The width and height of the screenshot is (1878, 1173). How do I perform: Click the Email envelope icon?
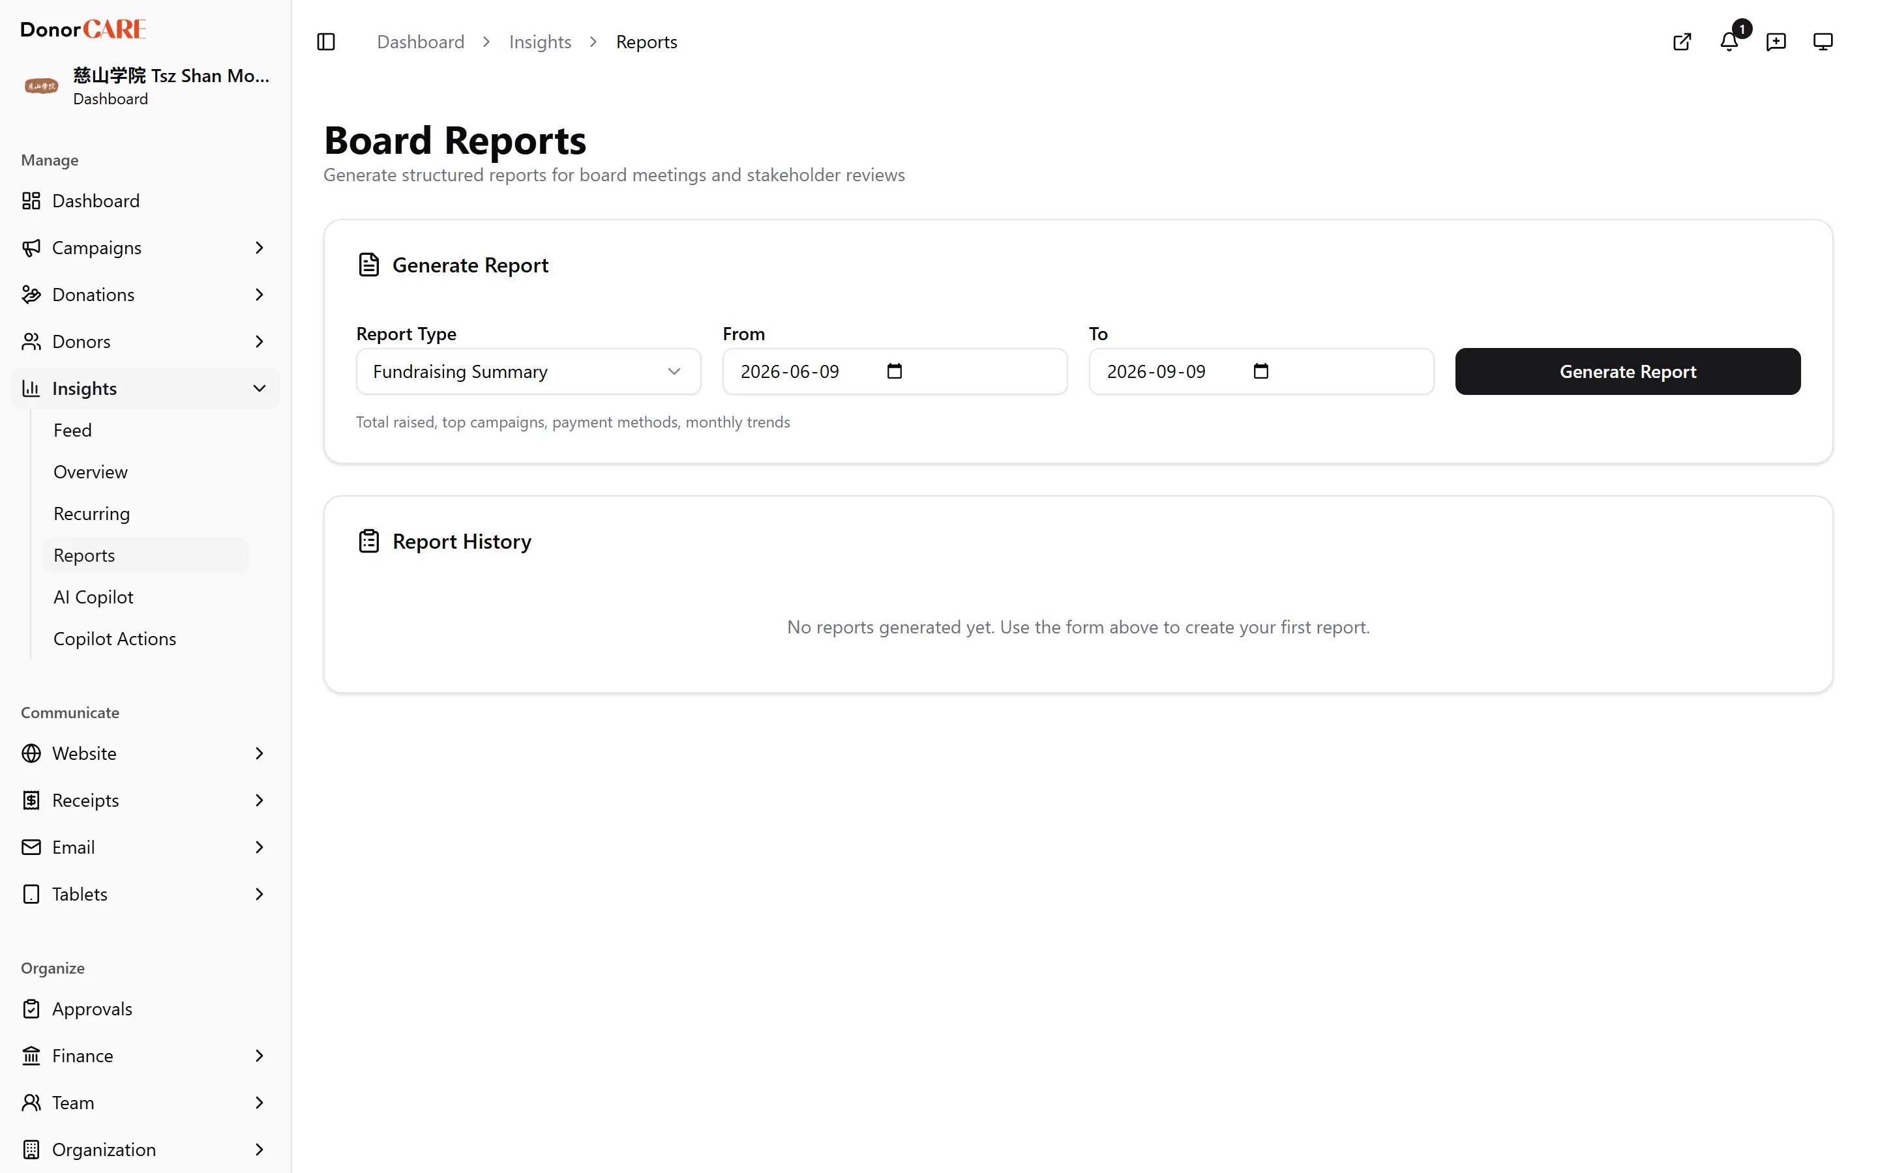(31, 847)
